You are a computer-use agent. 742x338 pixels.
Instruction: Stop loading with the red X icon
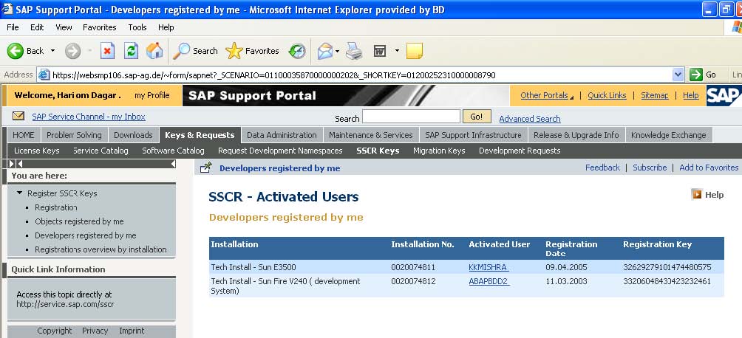(107, 51)
